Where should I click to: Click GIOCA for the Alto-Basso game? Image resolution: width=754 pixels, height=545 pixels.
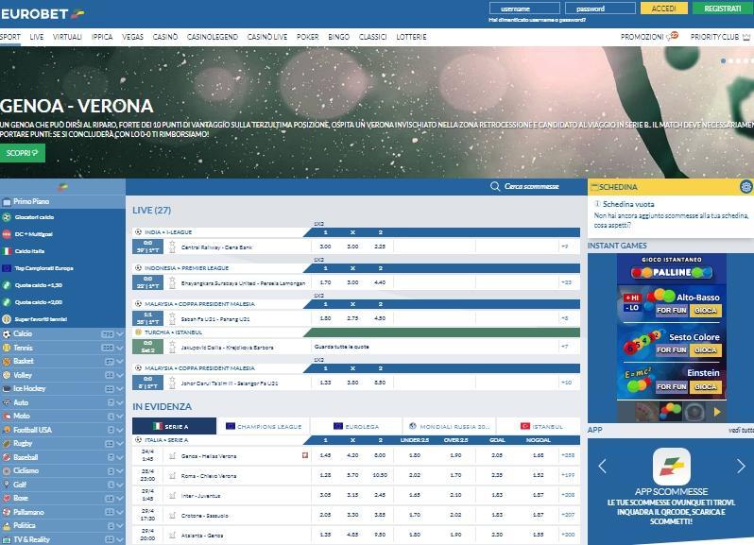[x=706, y=311]
